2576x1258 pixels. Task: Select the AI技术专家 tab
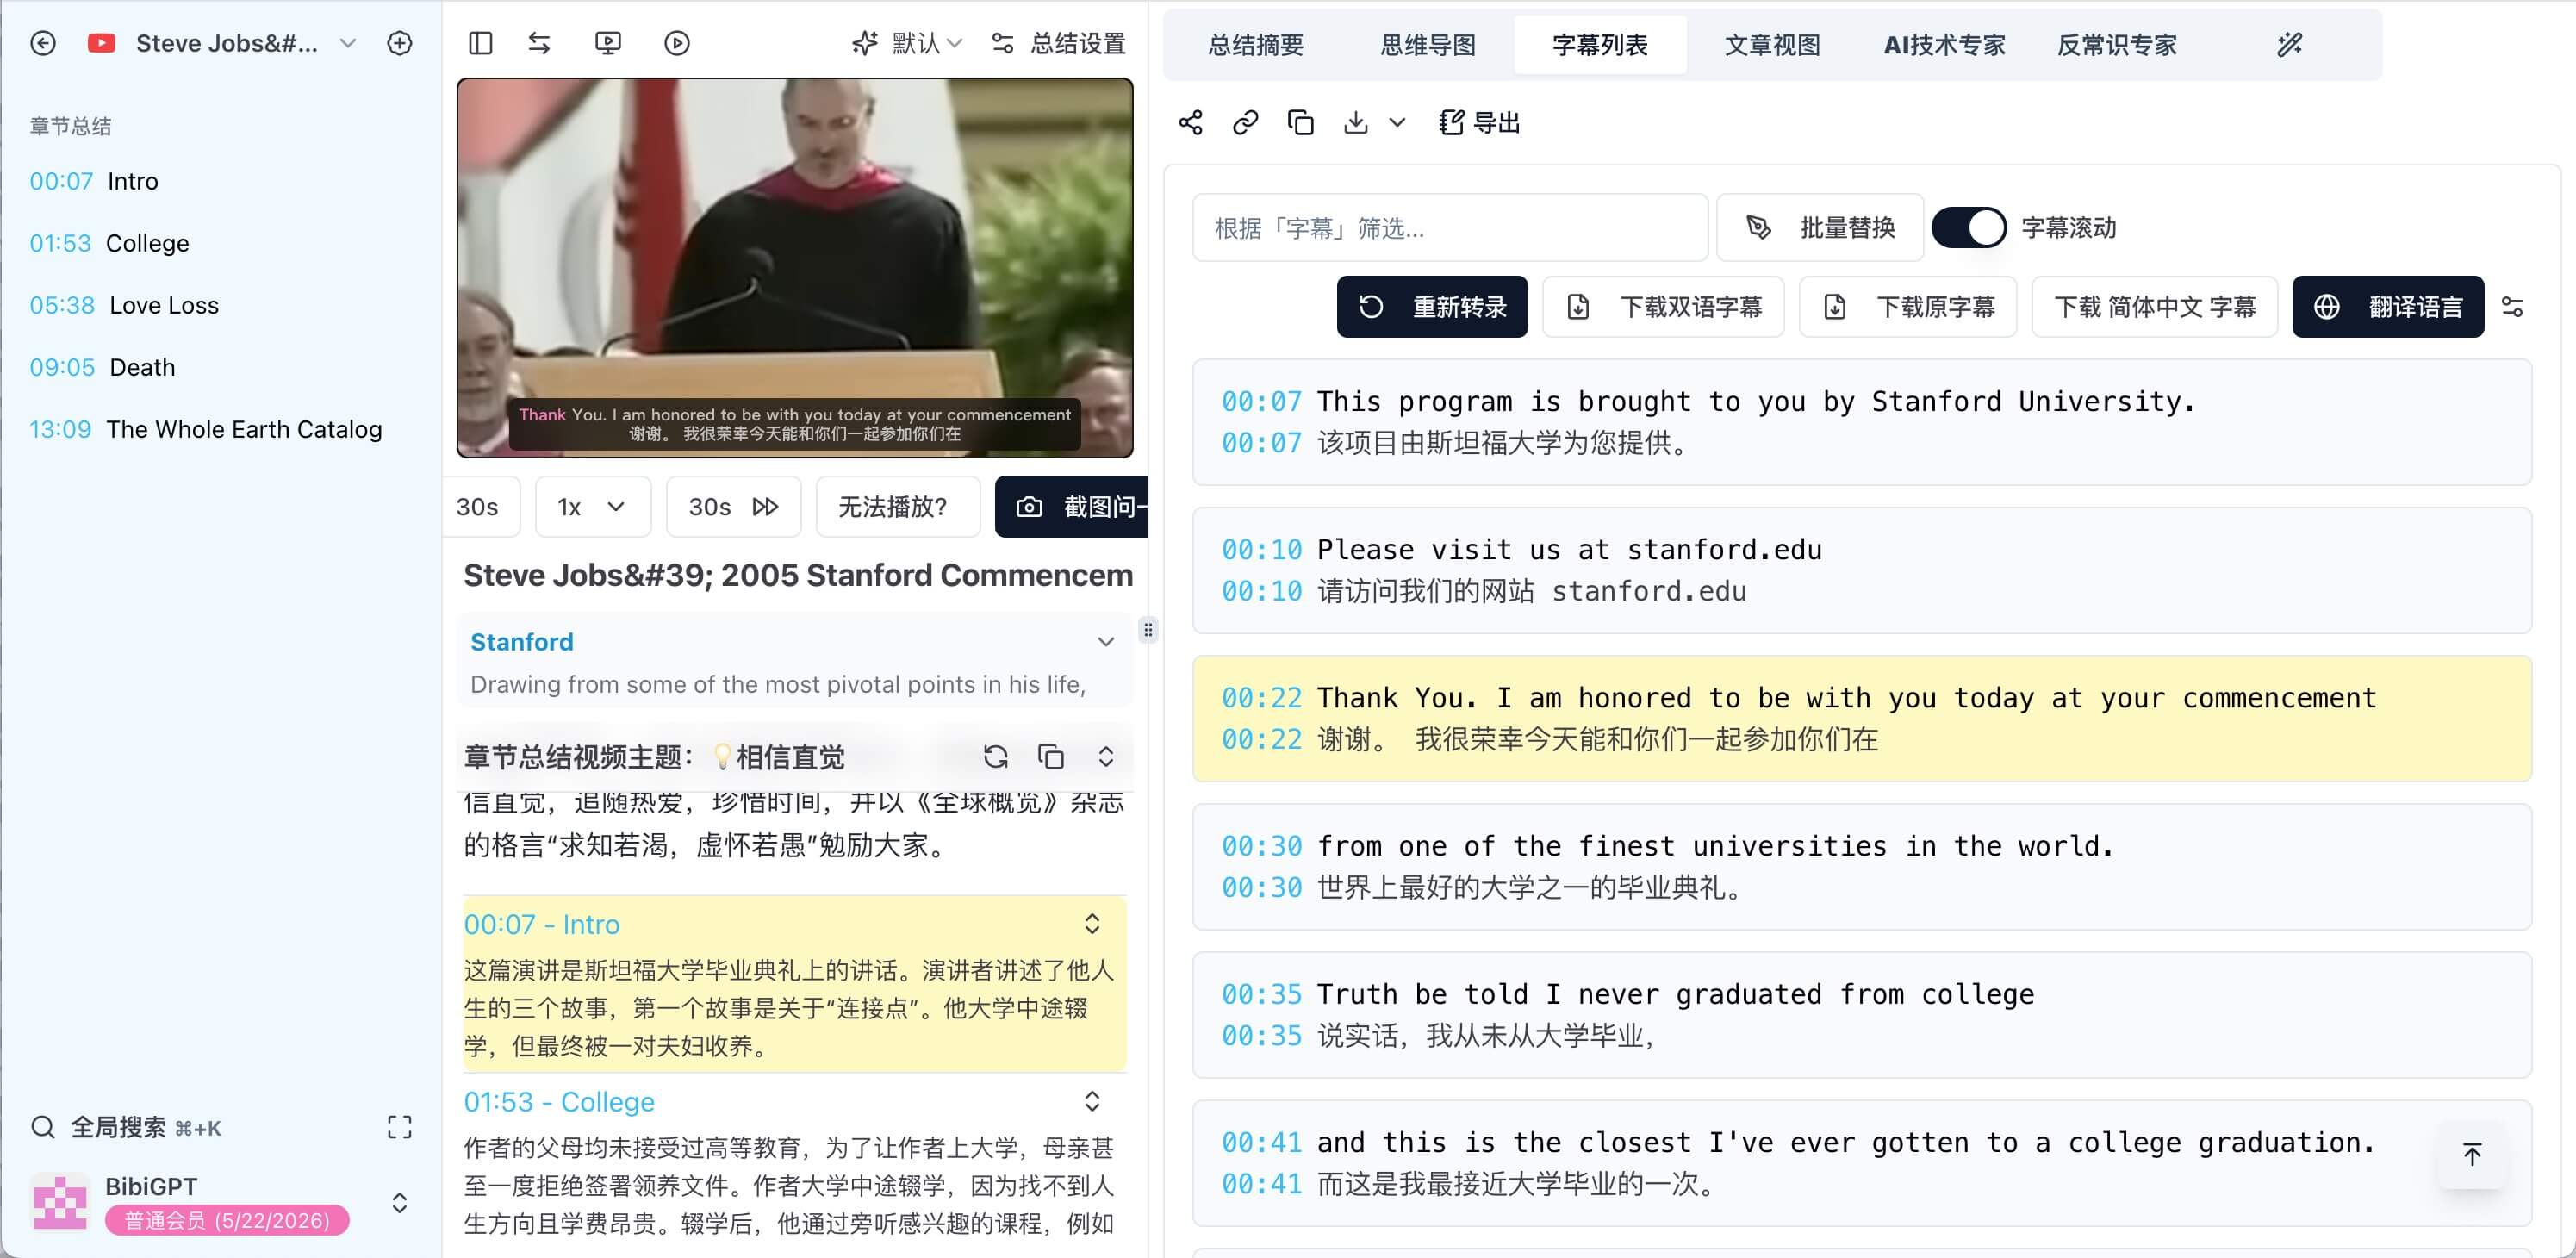1944,44
